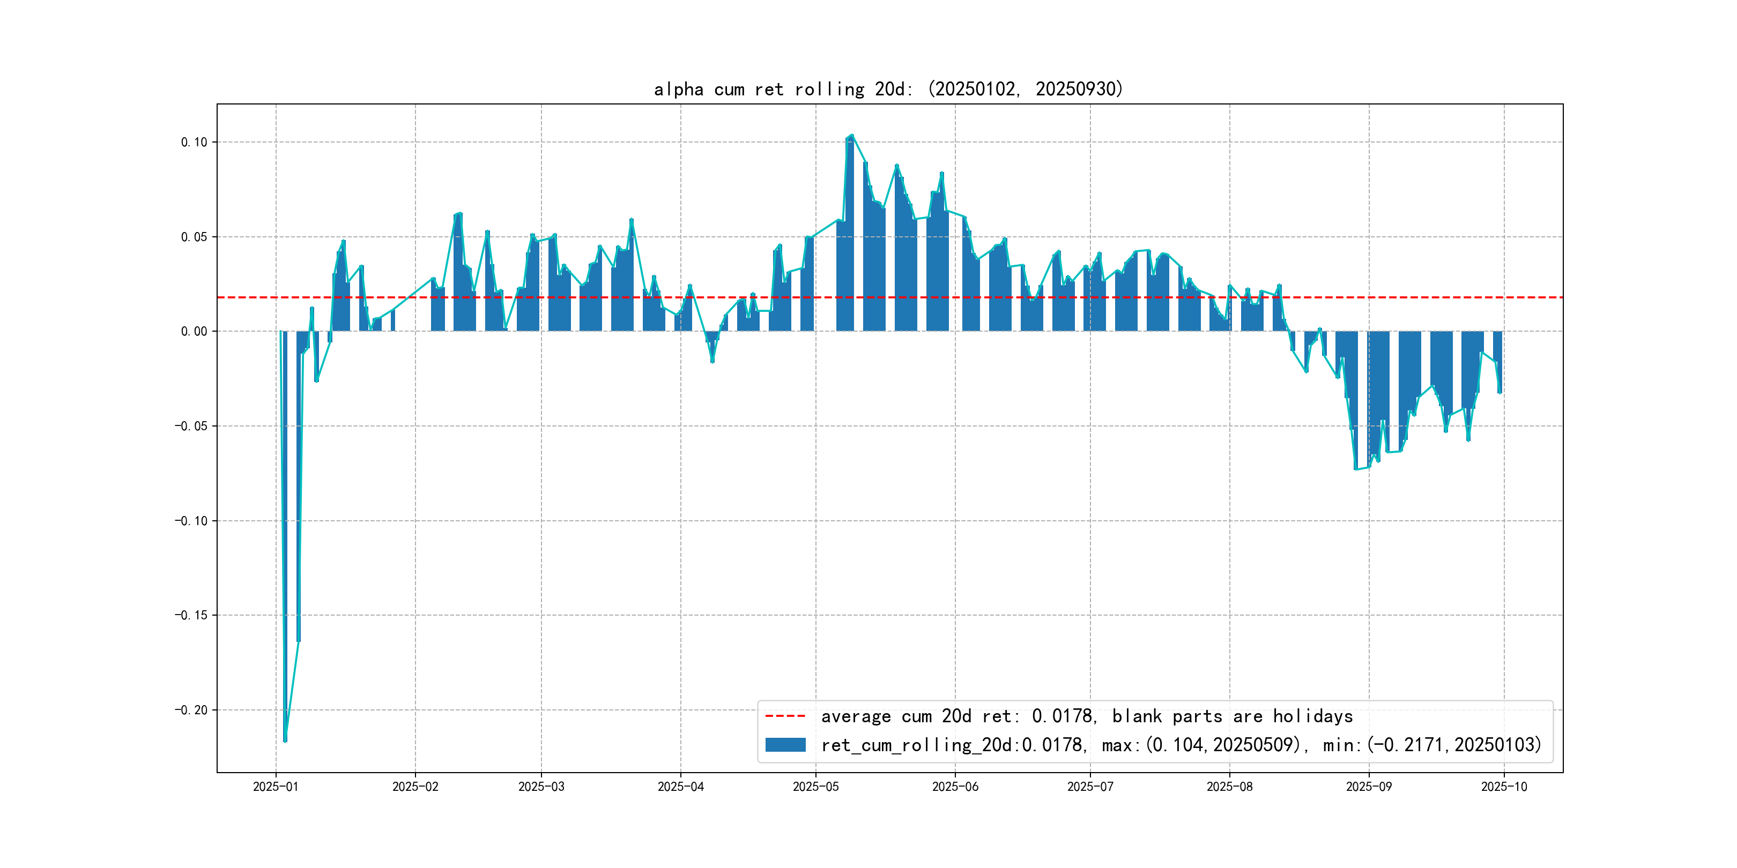
Task: Click the 2025-08 x-axis tick label
Action: pyautogui.click(x=1229, y=787)
